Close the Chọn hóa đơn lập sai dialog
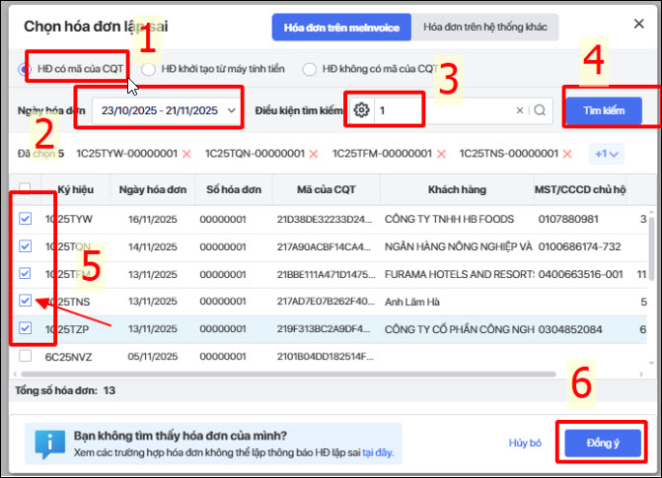This screenshot has width=662, height=478. tap(638, 24)
